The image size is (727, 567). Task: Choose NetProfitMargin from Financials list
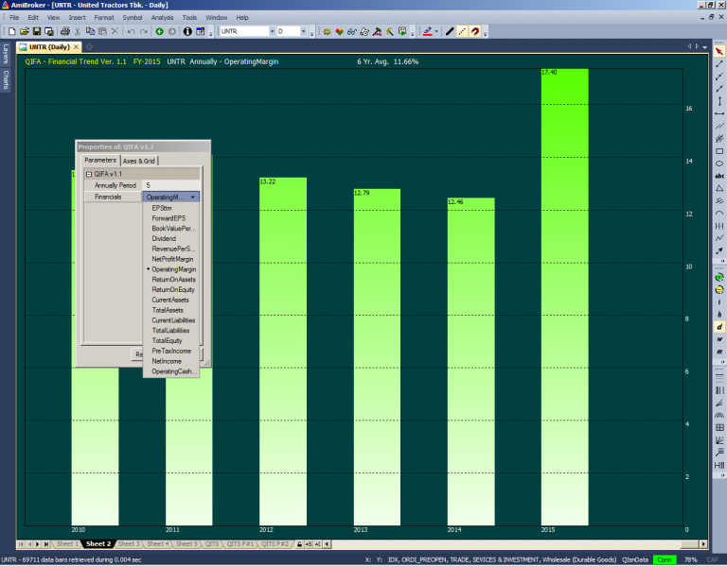[x=172, y=259]
